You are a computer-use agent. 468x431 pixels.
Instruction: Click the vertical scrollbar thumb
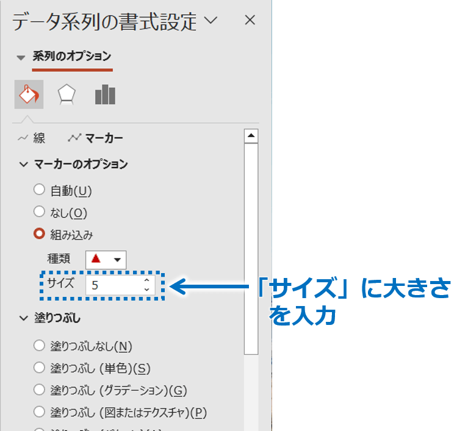[x=251, y=249]
